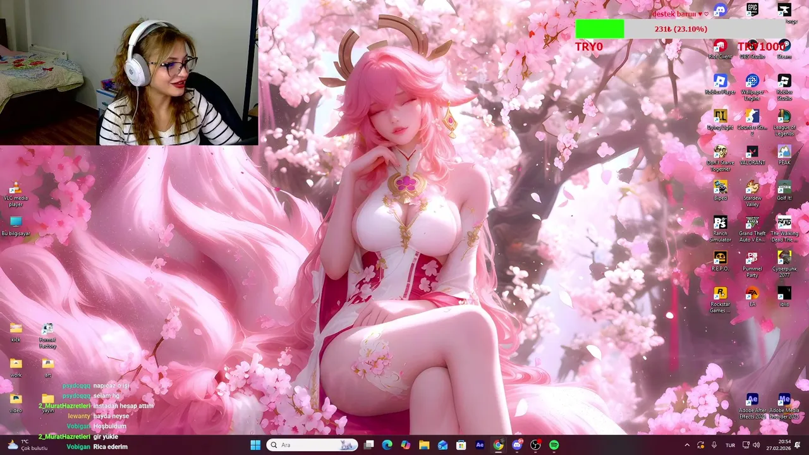
Task: Open the art folder on the desktop
Action: [47, 368]
